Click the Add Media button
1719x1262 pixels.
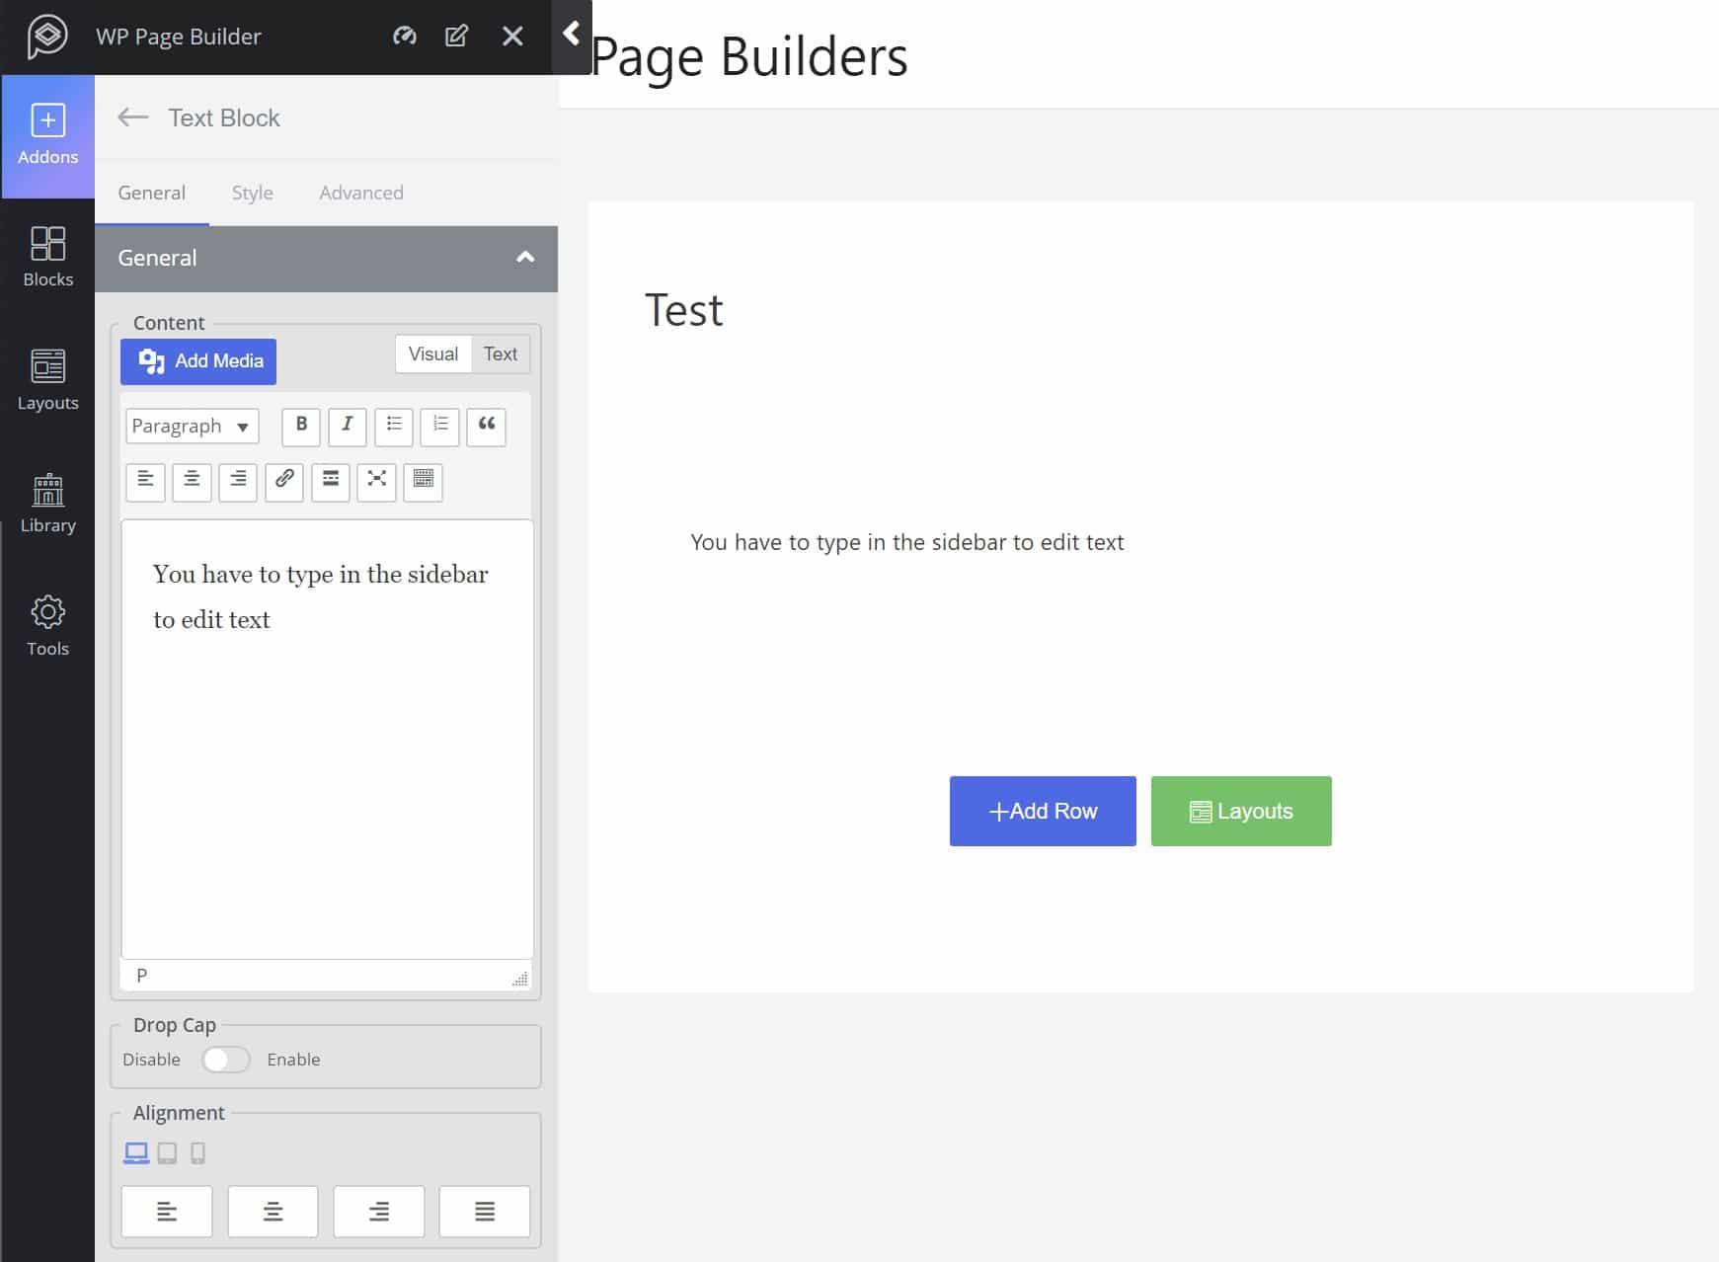tap(198, 361)
